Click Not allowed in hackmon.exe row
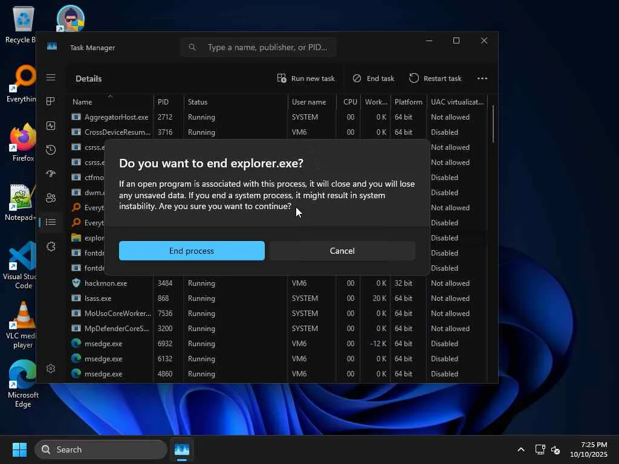619x464 pixels. [x=450, y=283]
